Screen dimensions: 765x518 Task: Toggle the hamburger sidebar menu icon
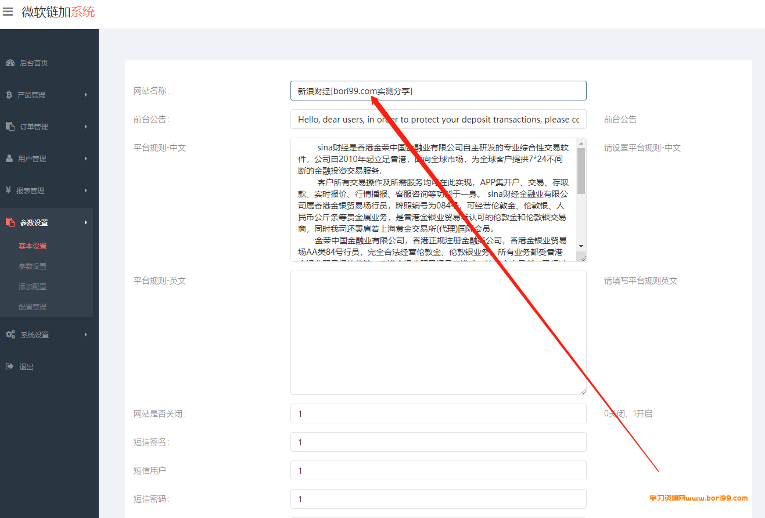click(x=8, y=12)
